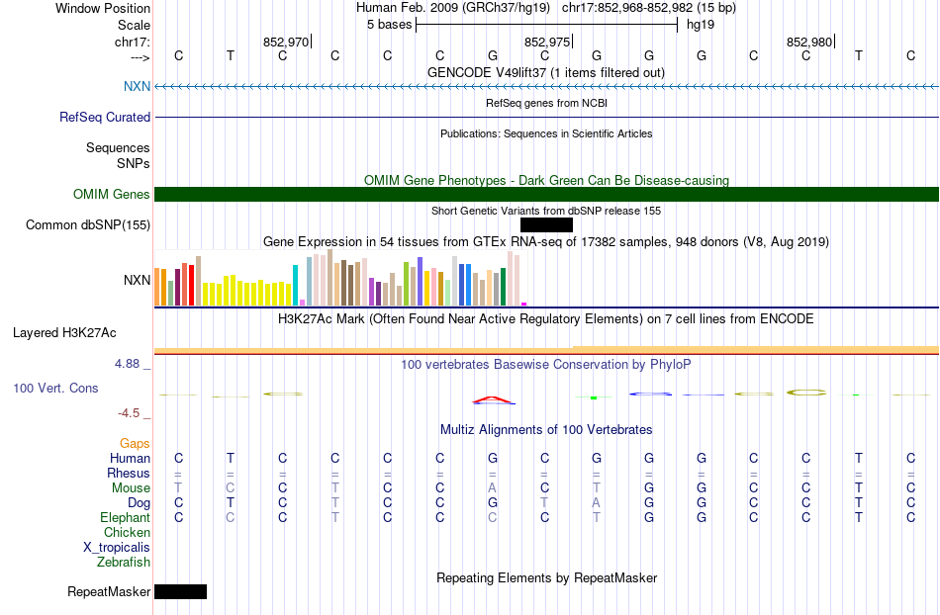The height and width of the screenshot is (615, 940).
Task: Click the chr17: base position label
Action: [132, 42]
